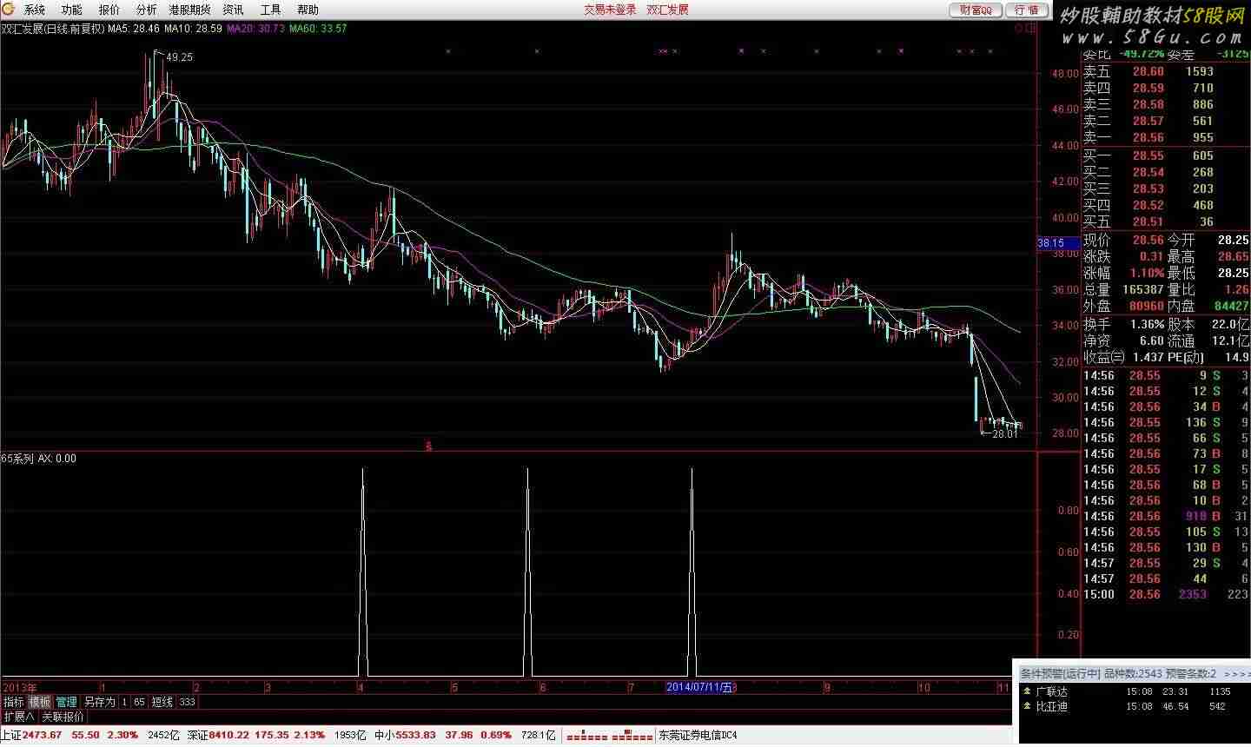Image resolution: width=1251 pixels, height=747 pixels.
Task: Click the connection signal indicator in status bar
Action: point(609,737)
